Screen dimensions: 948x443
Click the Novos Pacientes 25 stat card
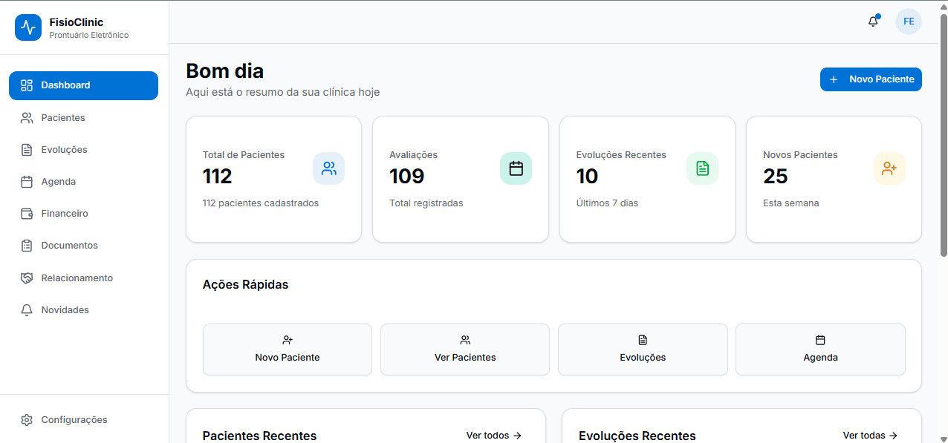click(834, 179)
